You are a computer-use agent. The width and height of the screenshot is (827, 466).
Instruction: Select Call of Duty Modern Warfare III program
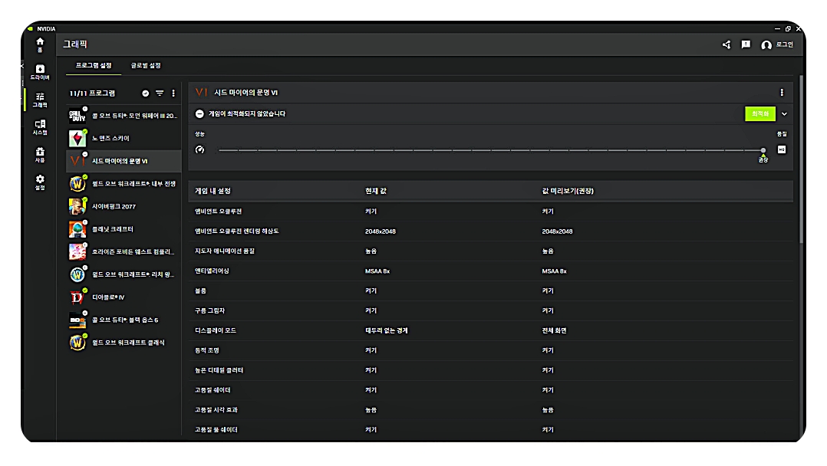[124, 116]
